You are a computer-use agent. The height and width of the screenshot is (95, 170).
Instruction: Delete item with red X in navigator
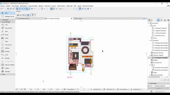click(x=168, y=80)
